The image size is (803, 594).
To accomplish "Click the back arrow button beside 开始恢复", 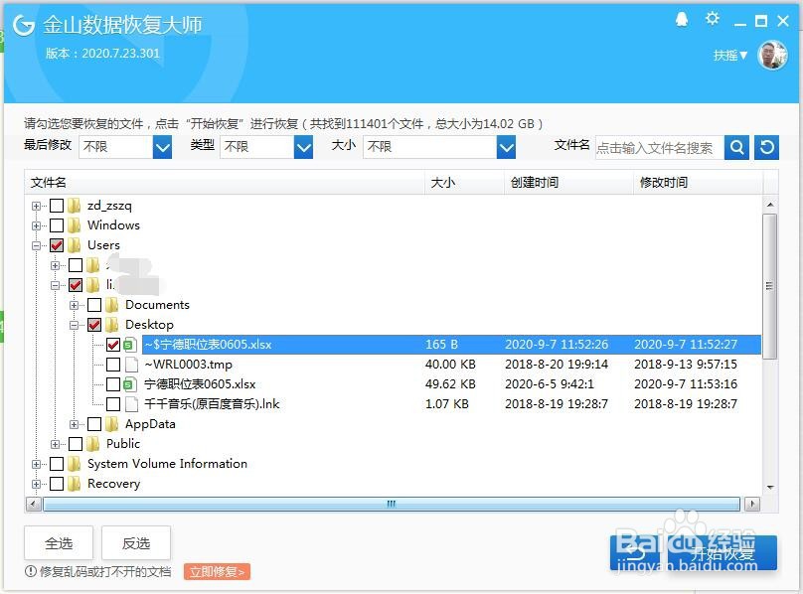I will click(635, 553).
